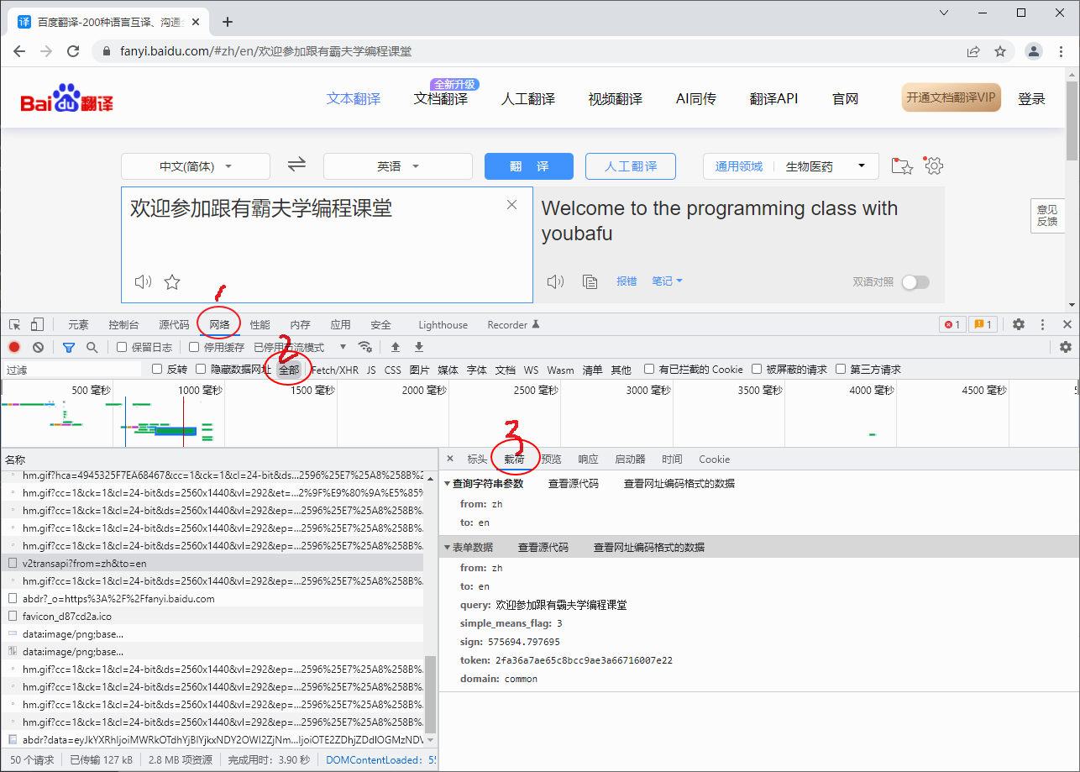The image size is (1080, 772).
Task: Activate DevTools element inspector arrow icon
Action: (15, 324)
